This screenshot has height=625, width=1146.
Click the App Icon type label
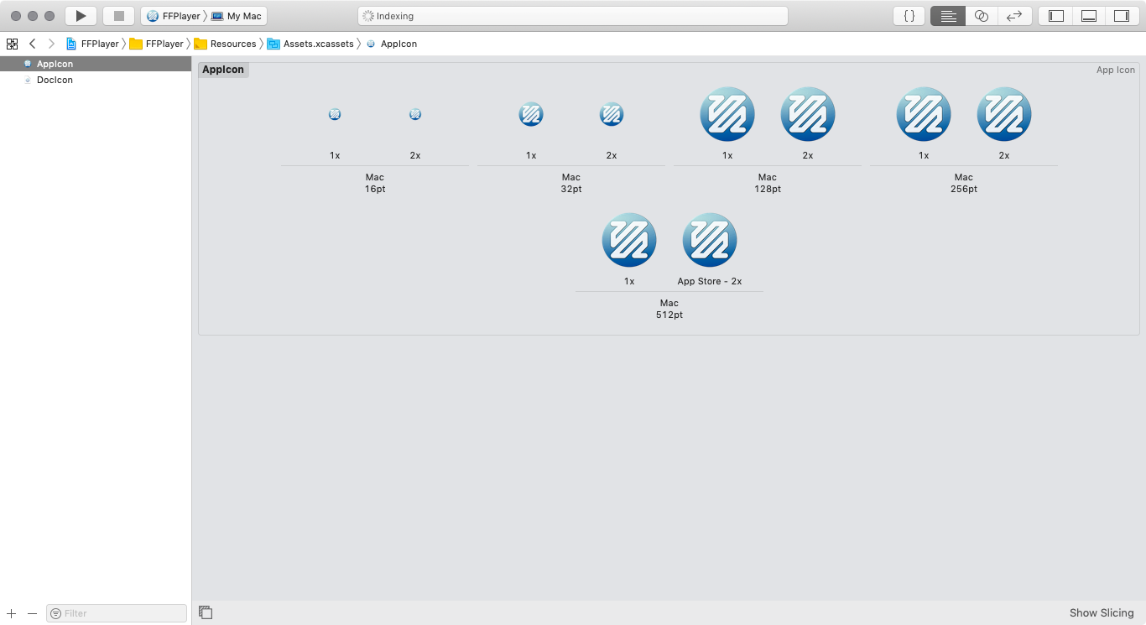1116,70
